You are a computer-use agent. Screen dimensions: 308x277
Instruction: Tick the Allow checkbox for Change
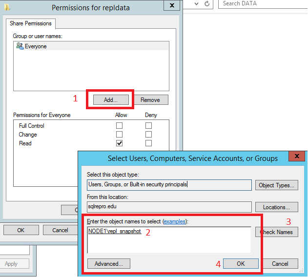(120, 135)
